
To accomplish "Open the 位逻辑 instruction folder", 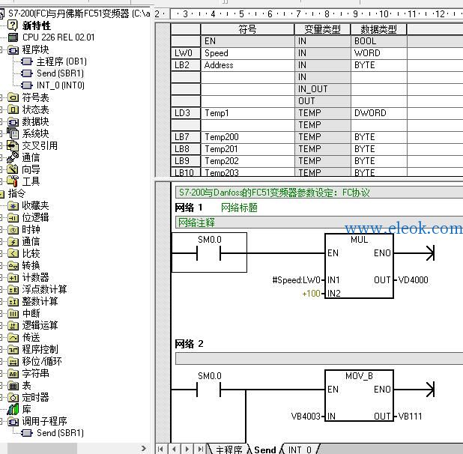I will pyautogui.click(x=13, y=218).
